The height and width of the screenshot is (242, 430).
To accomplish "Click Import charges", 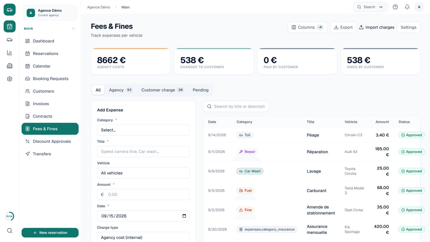I will [377, 27].
